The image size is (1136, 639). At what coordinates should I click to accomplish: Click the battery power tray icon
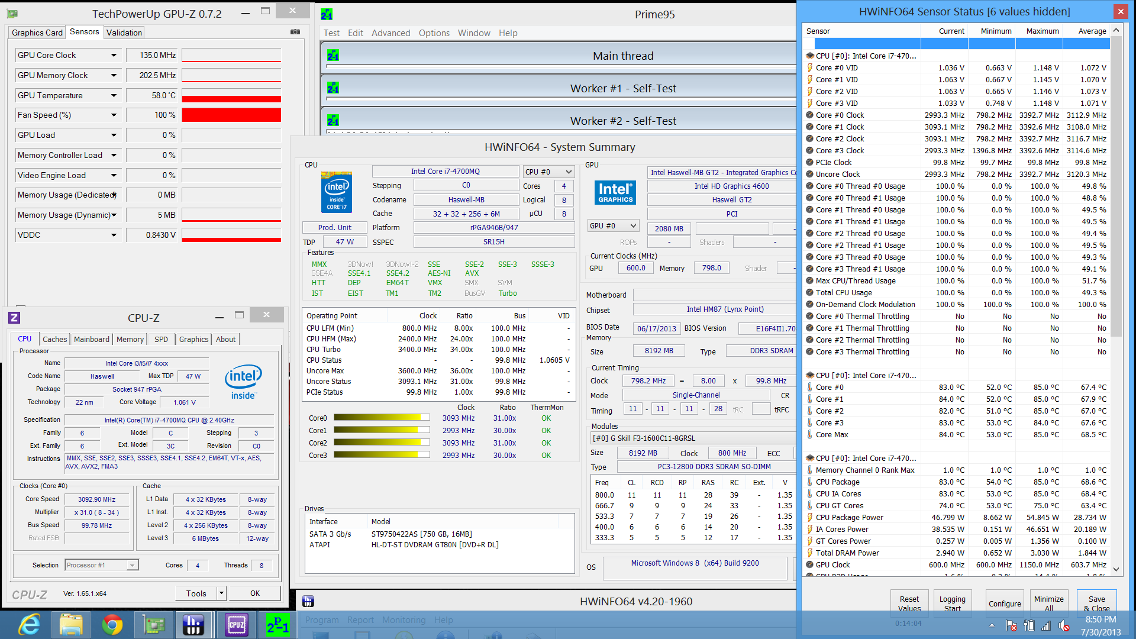click(1029, 625)
